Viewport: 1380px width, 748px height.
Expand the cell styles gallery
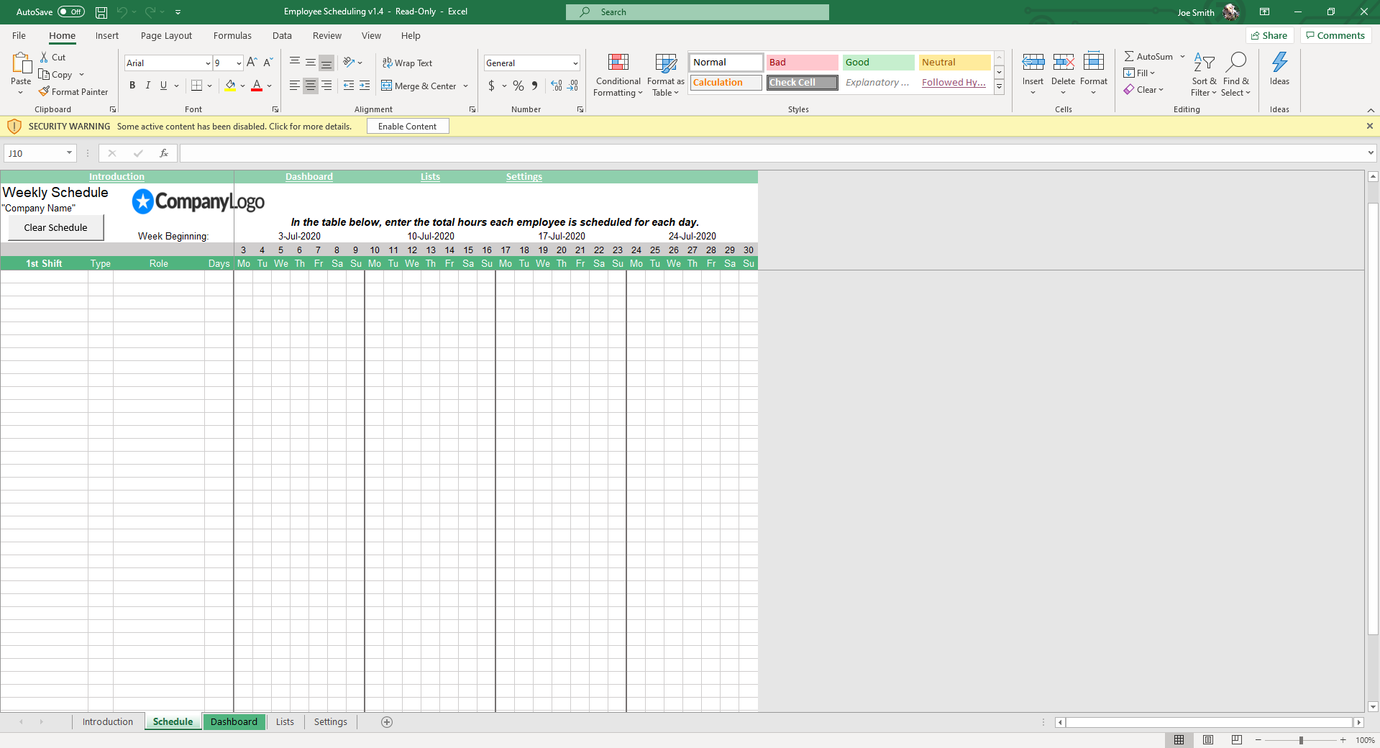coord(999,87)
